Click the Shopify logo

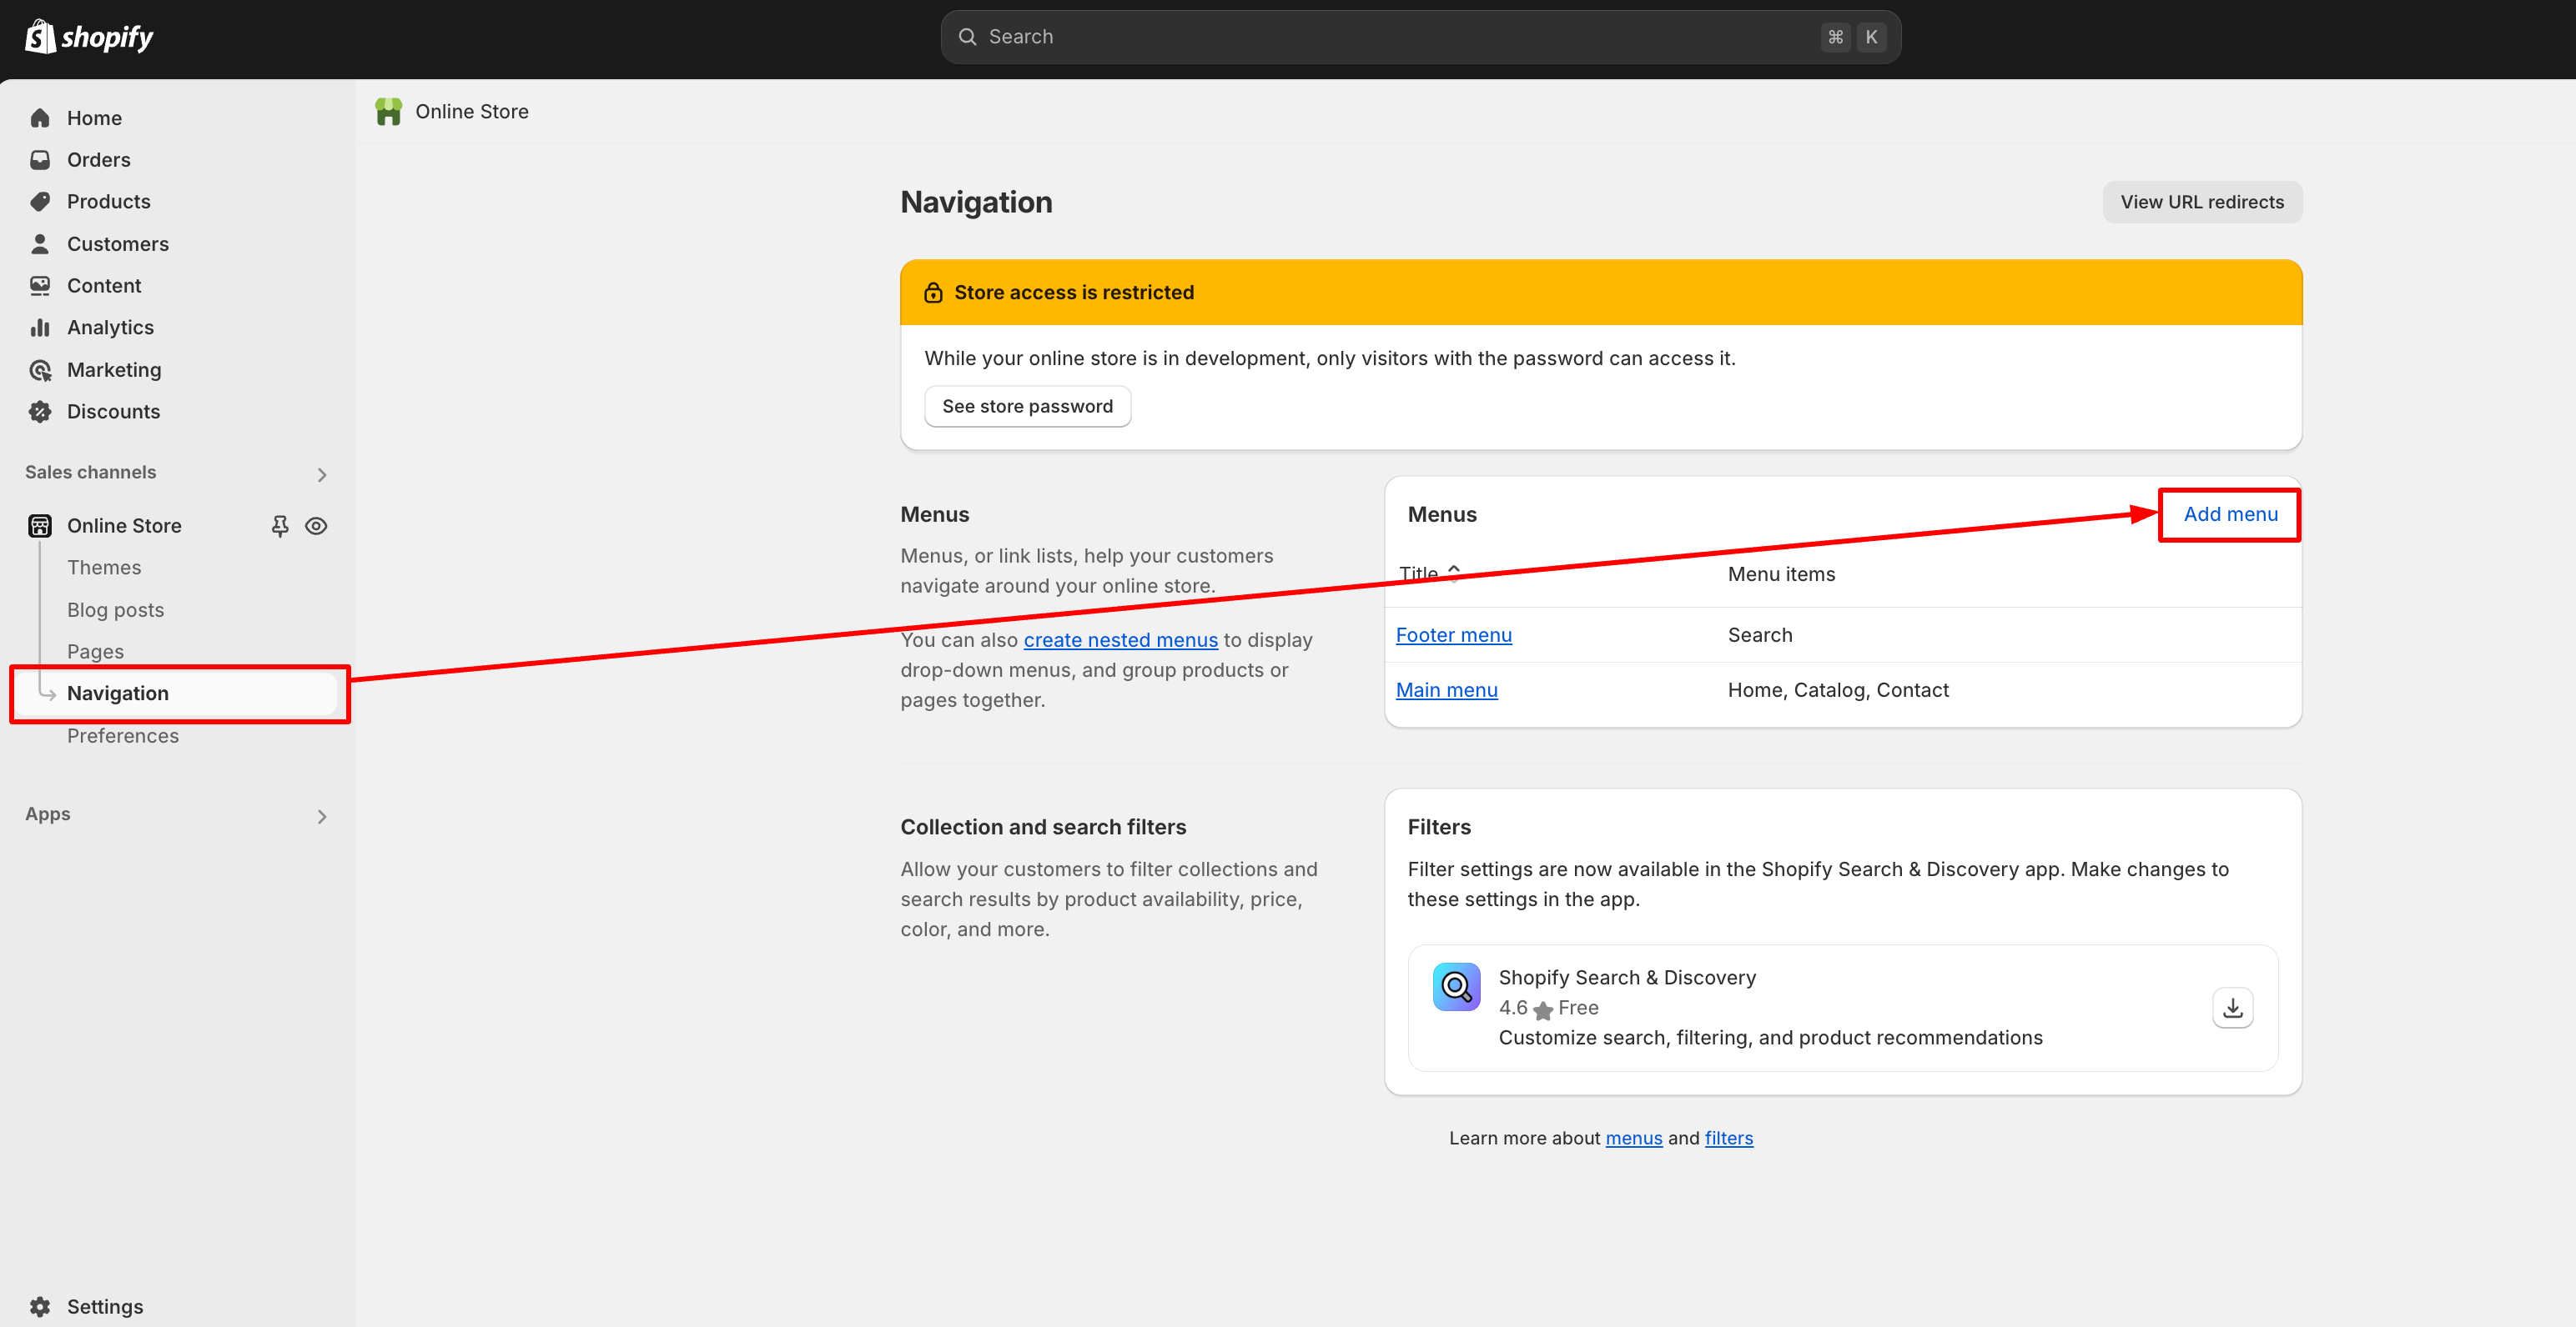(88, 37)
